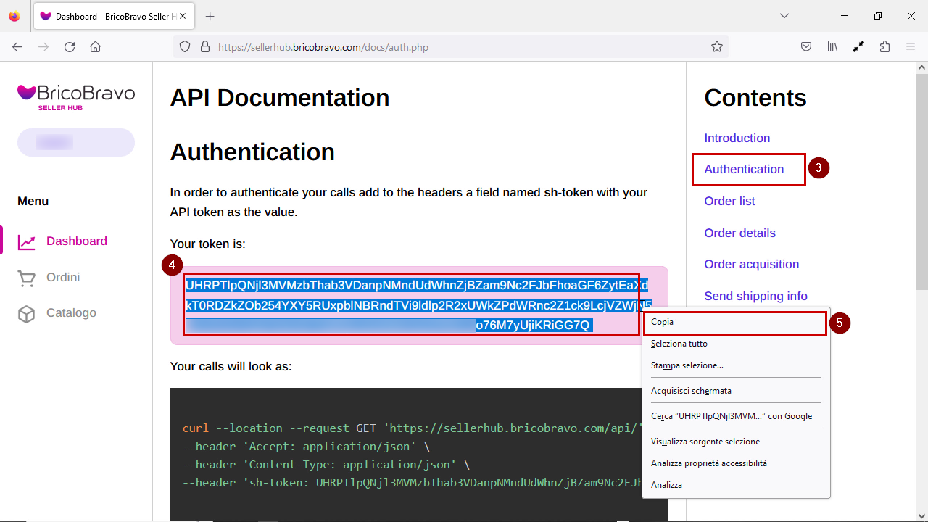
Task: Choose Copia from the context menu
Action: pyautogui.click(x=735, y=323)
